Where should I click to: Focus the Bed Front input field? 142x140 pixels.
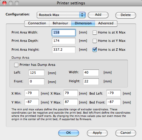[x=114, y=102]
